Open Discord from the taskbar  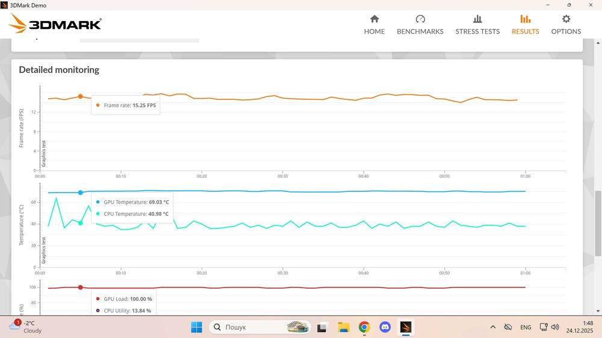[385, 327]
